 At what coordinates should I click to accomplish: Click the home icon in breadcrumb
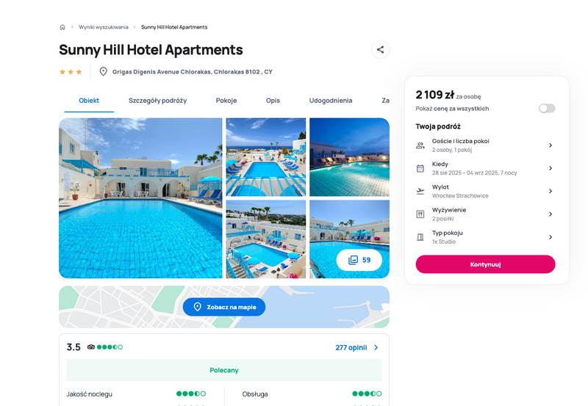[x=62, y=27]
